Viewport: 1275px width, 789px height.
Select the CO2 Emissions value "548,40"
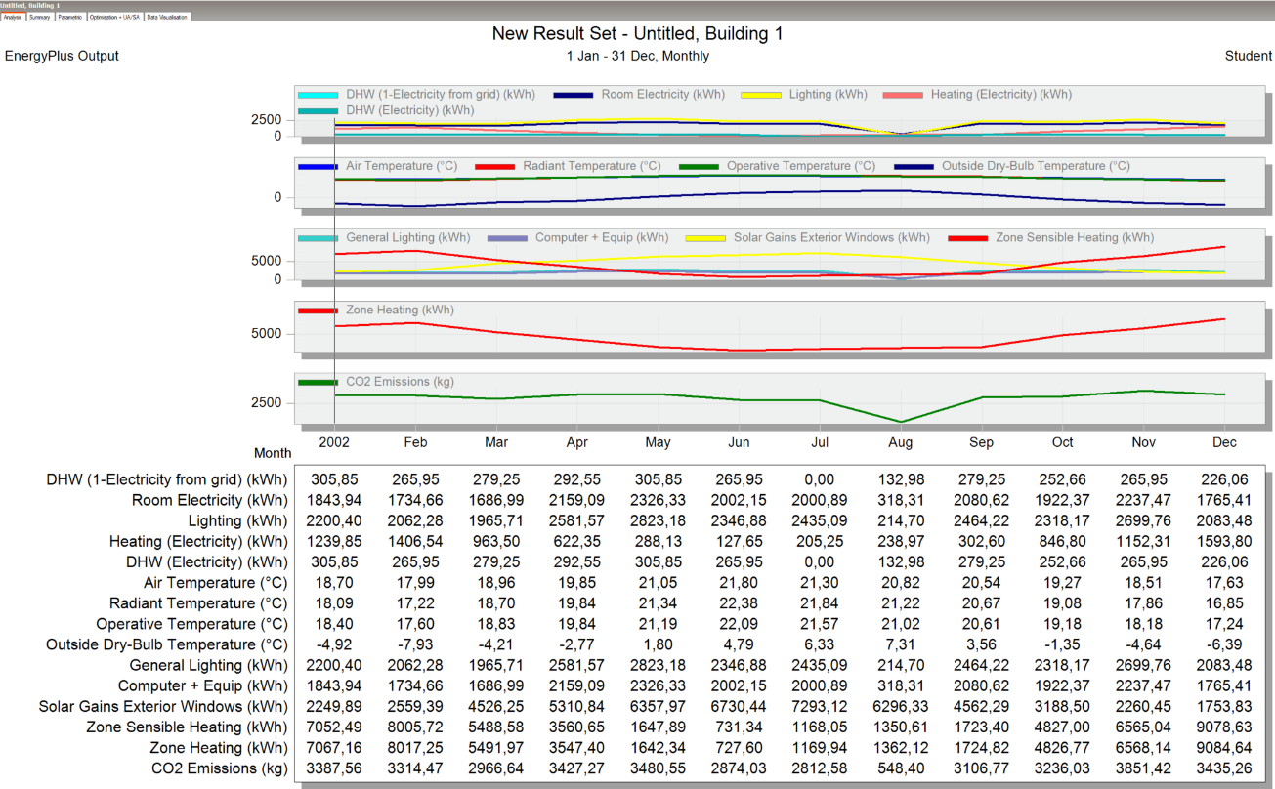pos(901,768)
